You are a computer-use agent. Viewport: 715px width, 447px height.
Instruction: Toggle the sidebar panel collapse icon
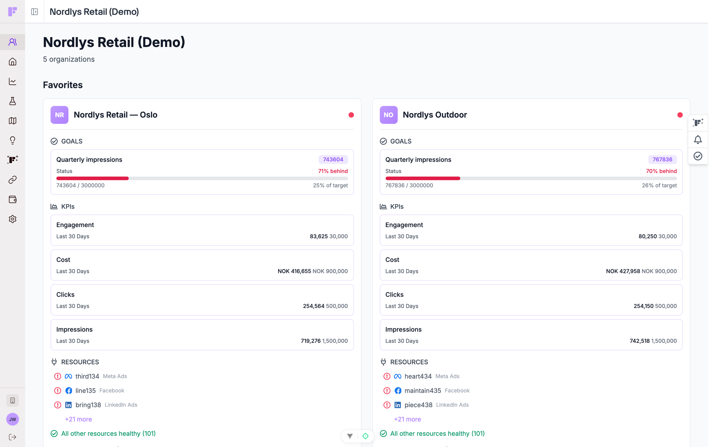[35, 12]
